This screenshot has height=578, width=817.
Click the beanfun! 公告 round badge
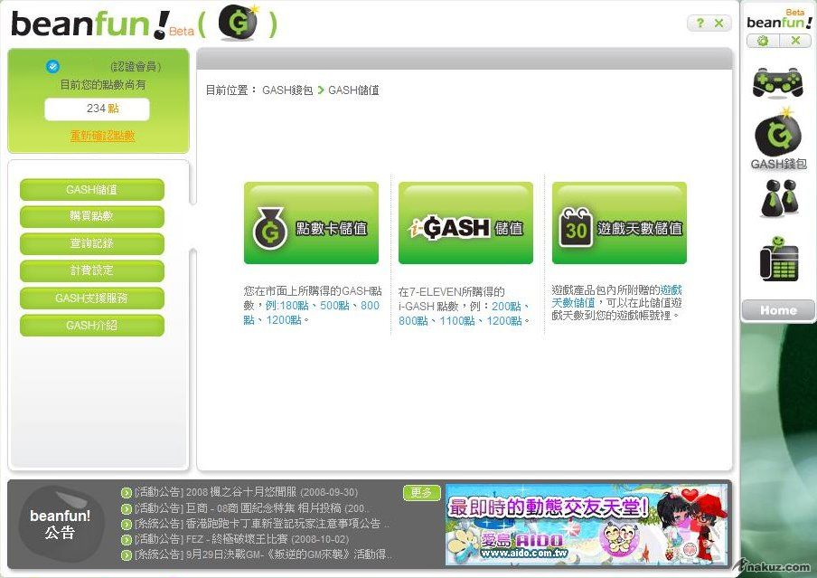click(x=61, y=524)
